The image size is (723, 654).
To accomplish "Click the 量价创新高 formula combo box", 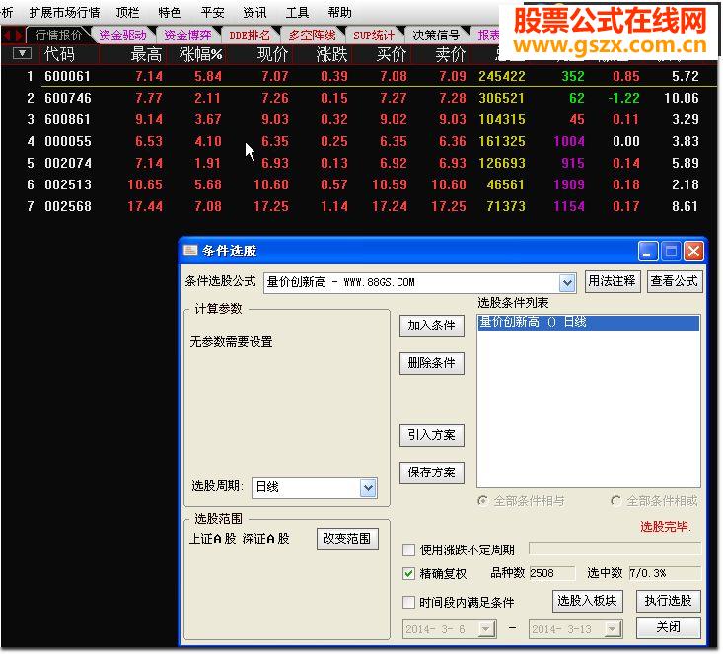I will [x=419, y=282].
